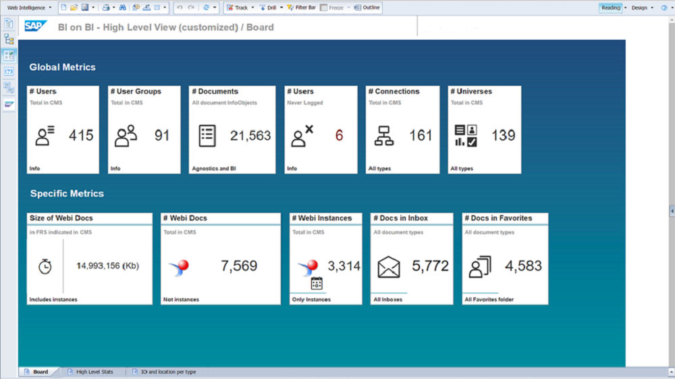Select the Board report tab
The height and width of the screenshot is (379, 675).
37,372
